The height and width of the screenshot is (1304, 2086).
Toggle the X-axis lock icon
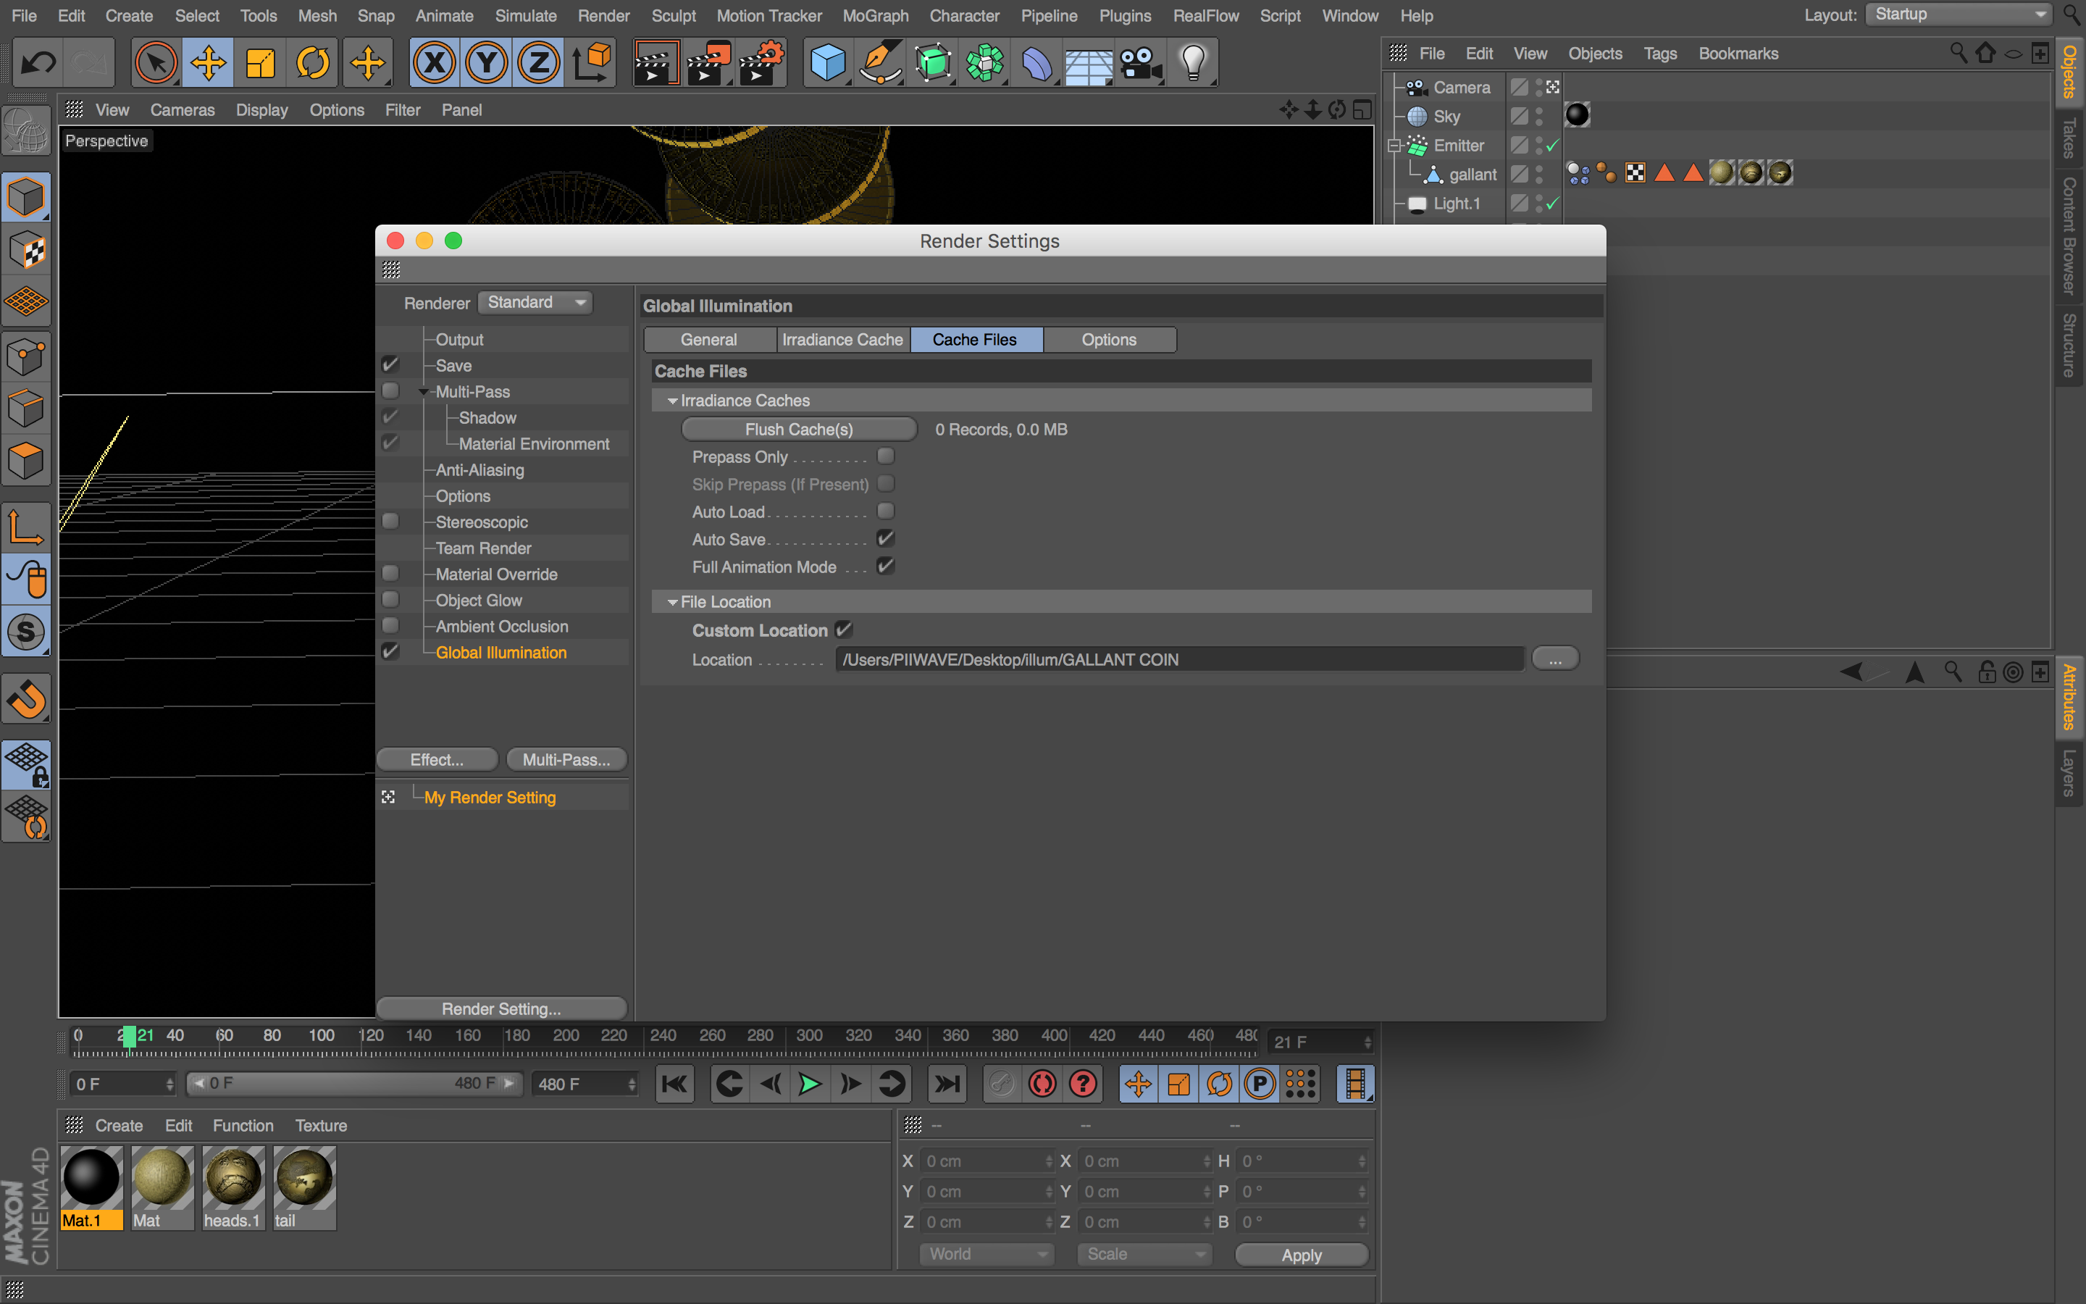(x=434, y=63)
